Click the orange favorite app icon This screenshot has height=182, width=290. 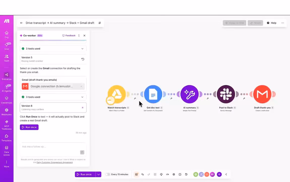pos(207,174)
